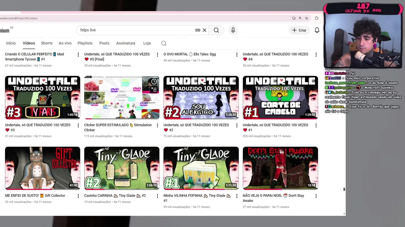The height and width of the screenshot is (227, 405).
Task: Click the Criar button
Action: [299, 30]
